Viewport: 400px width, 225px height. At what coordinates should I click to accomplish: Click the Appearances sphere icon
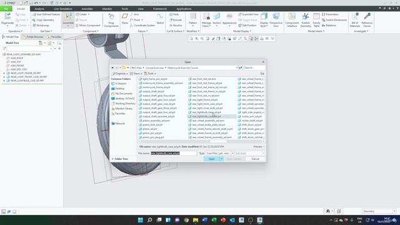pyautogui.click(x=229, y=17)
